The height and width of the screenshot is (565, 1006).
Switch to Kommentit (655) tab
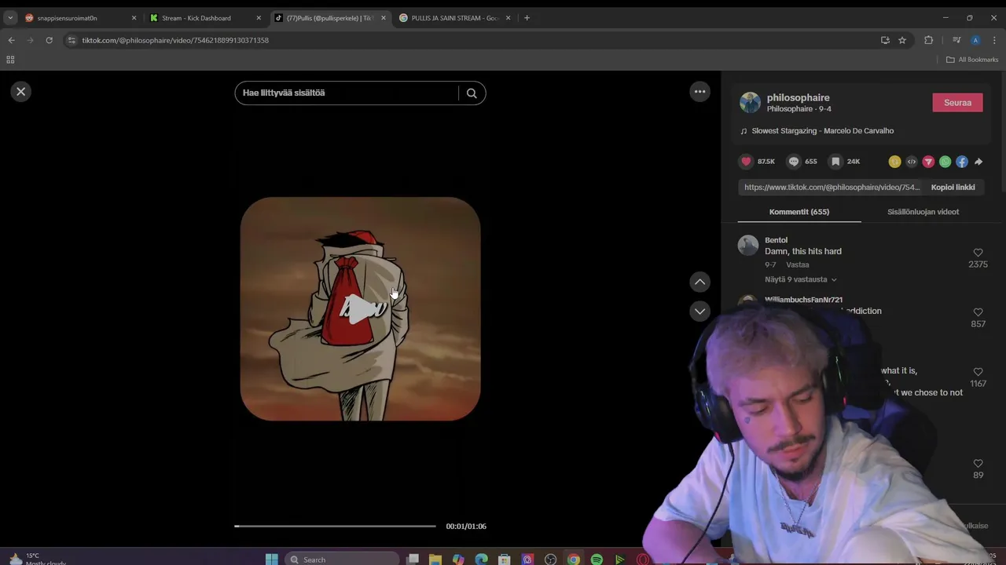coord(799,212)
